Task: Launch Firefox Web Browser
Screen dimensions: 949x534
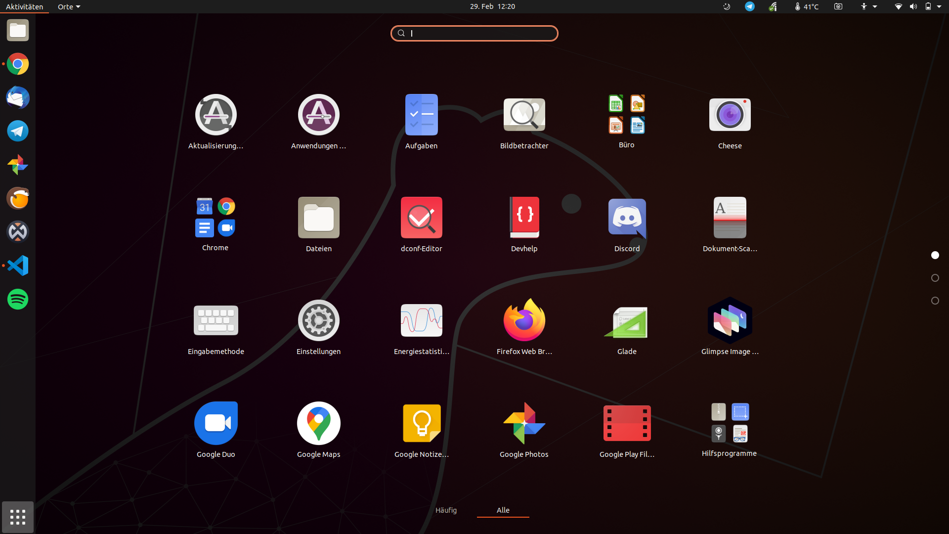Action: coord(524,321)
